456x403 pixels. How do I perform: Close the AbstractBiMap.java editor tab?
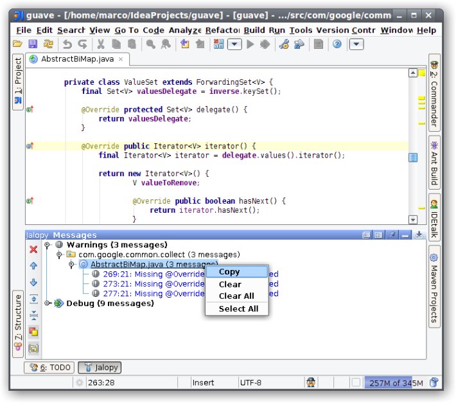click(121, 59)
